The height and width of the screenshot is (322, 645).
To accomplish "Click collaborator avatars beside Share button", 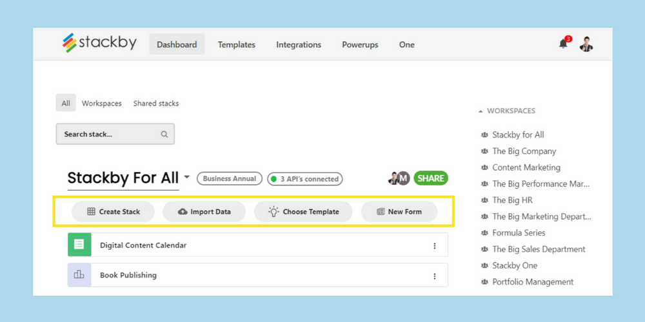I will coord(399,178).
